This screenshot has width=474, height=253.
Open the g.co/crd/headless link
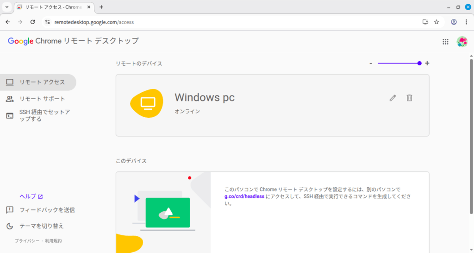pyautogui.click(x=244, y=196)
